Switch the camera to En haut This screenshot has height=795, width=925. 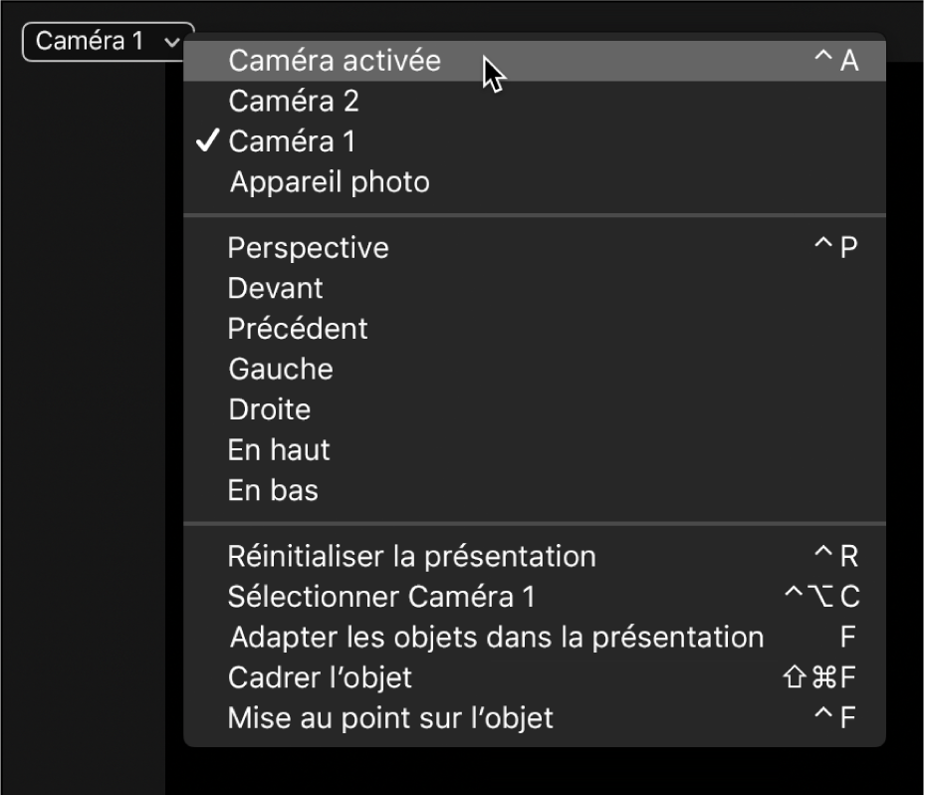point(278,449)
